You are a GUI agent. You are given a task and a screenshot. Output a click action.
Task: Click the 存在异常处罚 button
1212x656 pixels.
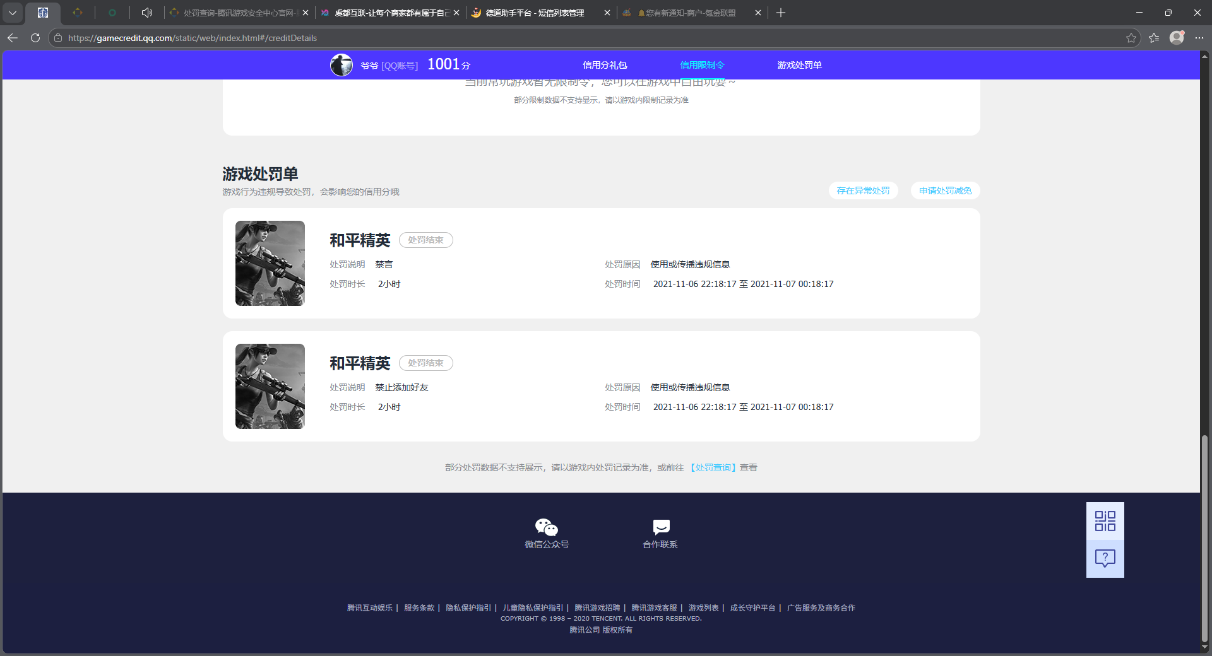pos(863,190)
